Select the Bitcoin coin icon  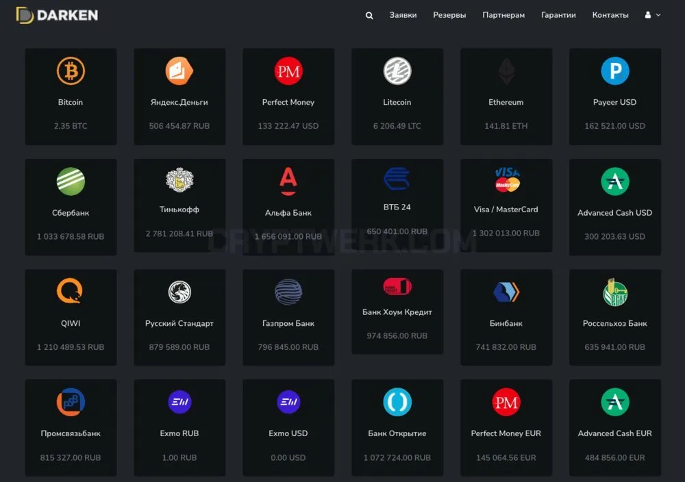tap(71, 71)
